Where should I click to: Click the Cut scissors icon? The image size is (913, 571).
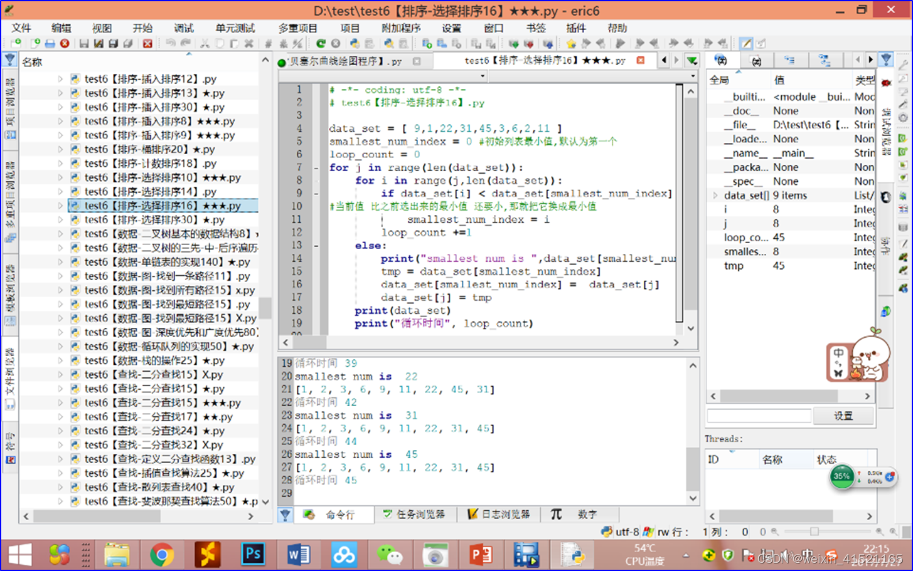pos(205,44)
